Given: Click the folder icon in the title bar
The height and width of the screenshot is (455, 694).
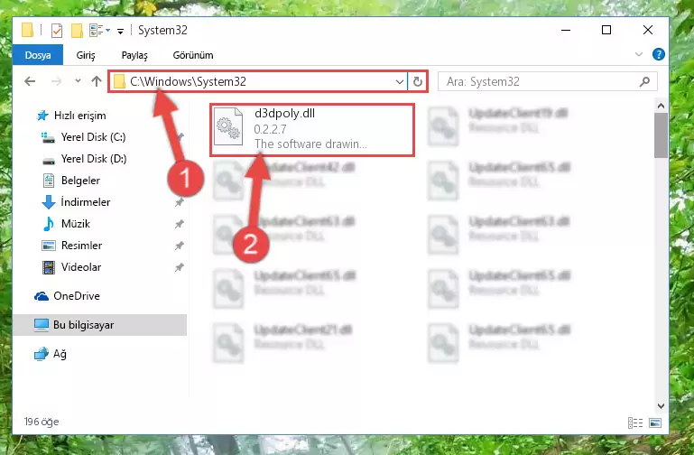Looking at the screenshot, I should click(x=27, y=30).
